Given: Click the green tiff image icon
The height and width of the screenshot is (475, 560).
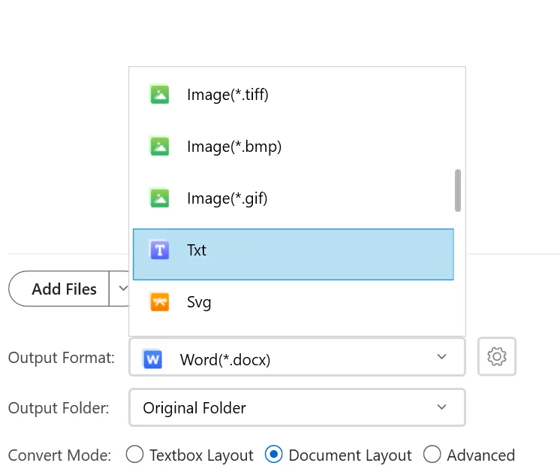Looking at the screenshot, I should 159,95.
